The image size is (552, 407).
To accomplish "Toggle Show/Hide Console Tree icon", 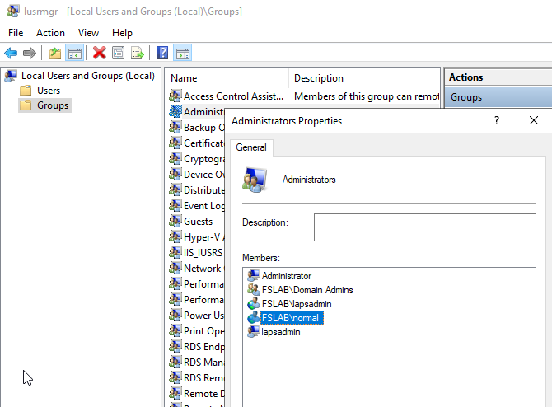I will [x=74, y=54].
